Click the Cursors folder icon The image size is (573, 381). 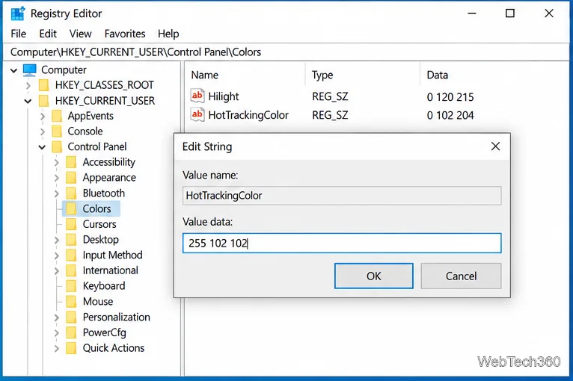click(x=71, y=224)
